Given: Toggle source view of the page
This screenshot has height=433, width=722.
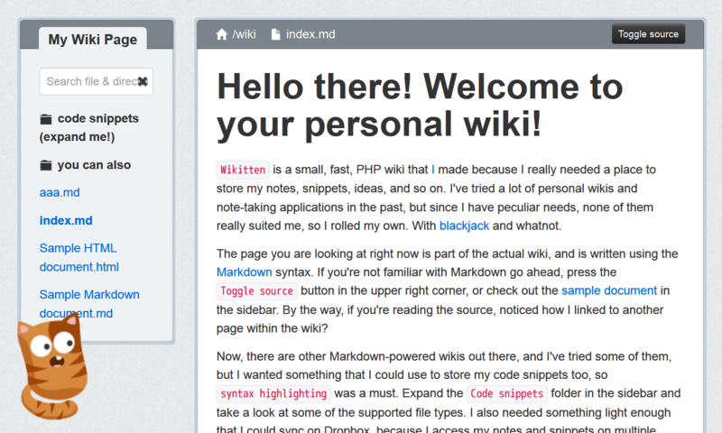Looking at the screenshot, I should (648, 34).
